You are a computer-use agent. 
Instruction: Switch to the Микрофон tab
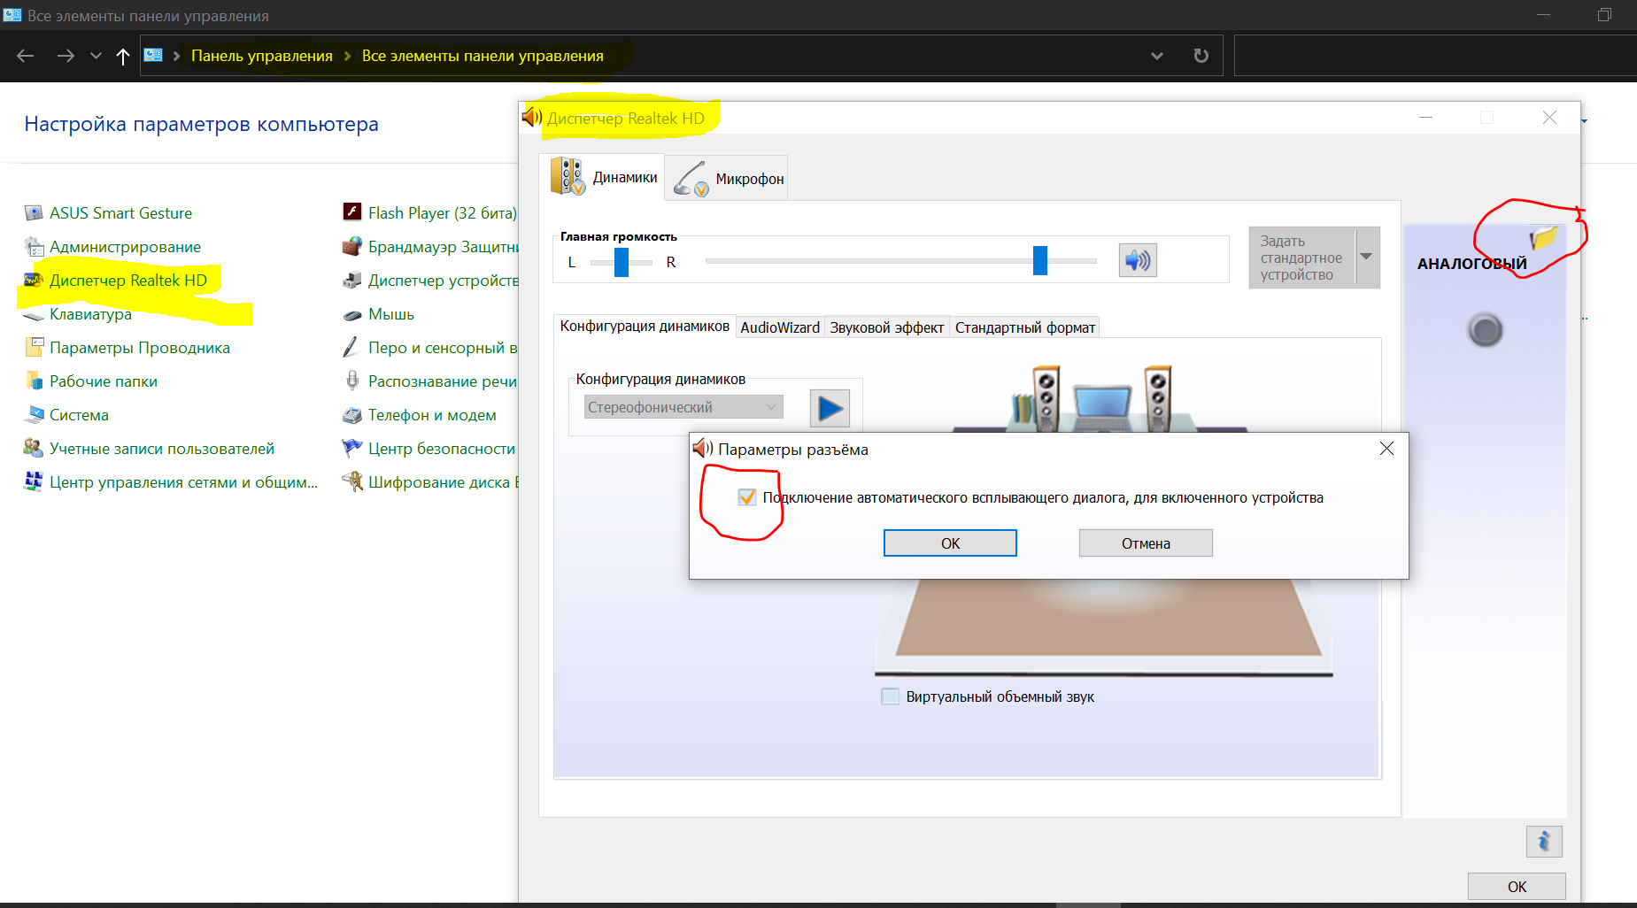[x=727, y=178]
